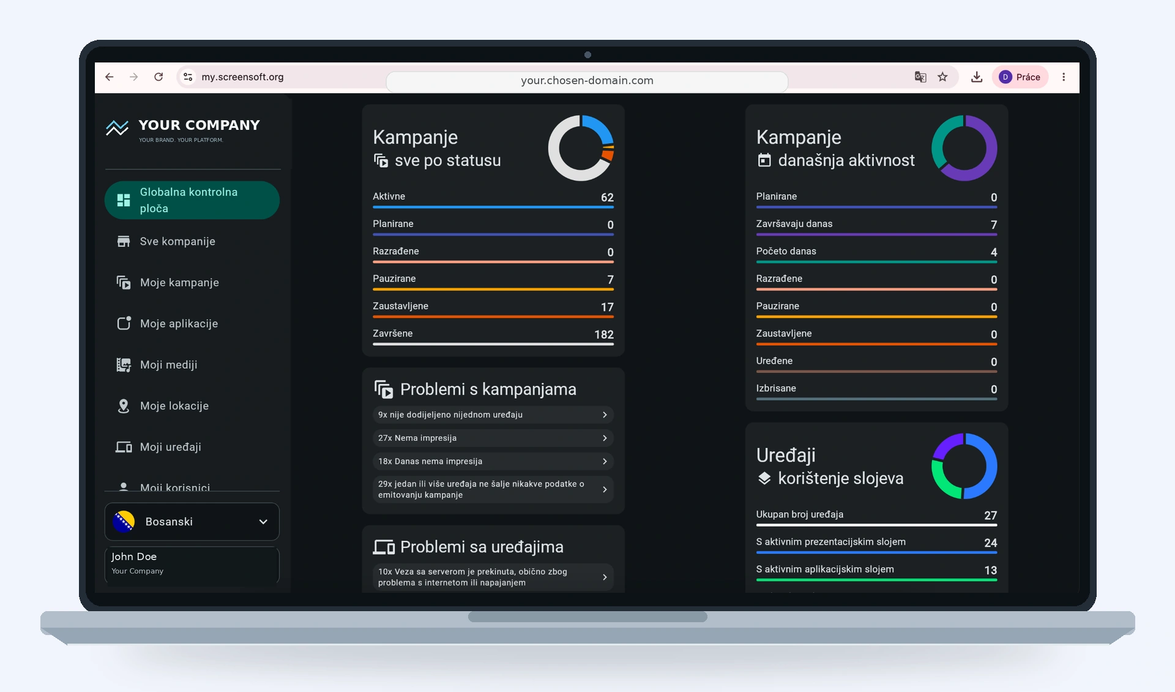The width and height of the screenshot is (1175, 692).
Task: Click the campaign icon beside Moje kampanje
Action: (x=124, y=282)
